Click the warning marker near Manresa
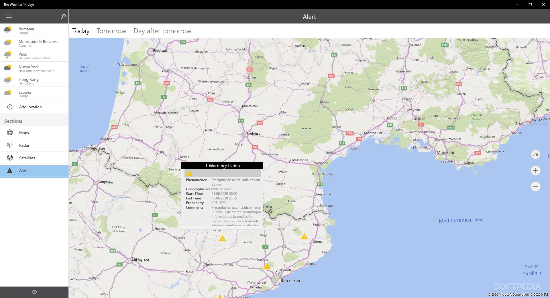 (267, 266)
